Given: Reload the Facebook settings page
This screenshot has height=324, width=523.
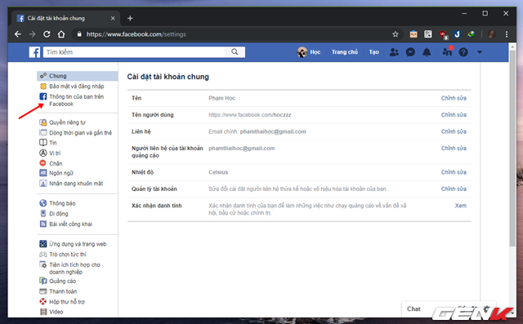Looking at the screenshot, I should click(x=47, y=34).
